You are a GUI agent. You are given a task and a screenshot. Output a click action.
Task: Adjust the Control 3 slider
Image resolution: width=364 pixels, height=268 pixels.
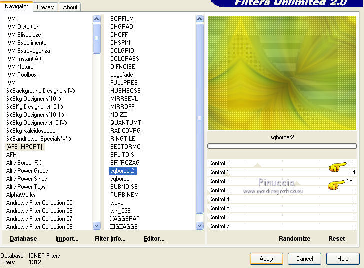tap(282, 190)
